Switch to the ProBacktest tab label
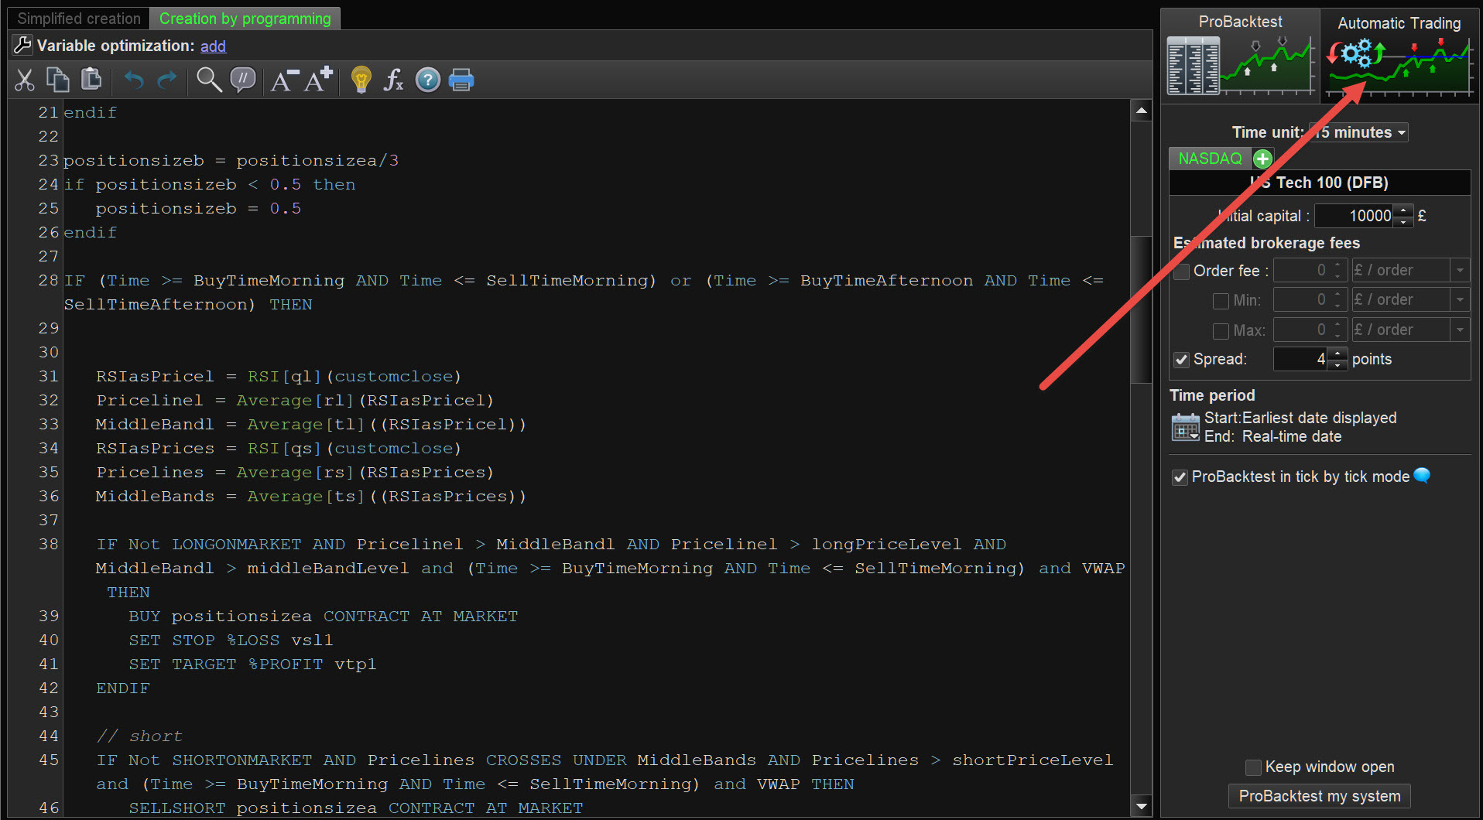The height and width of the screenshot is (820, 1483). click(1240, 22)
